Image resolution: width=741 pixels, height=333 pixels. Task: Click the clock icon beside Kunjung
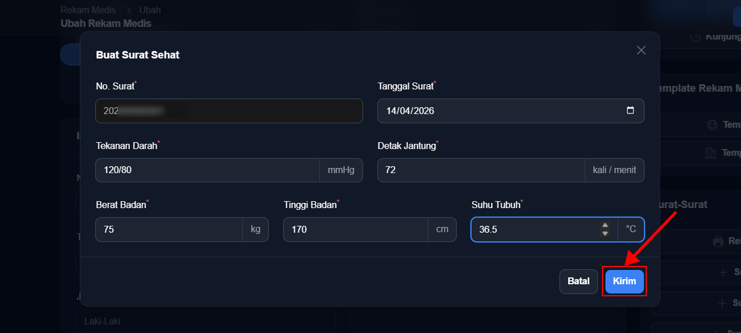click(x=695, y=37)
